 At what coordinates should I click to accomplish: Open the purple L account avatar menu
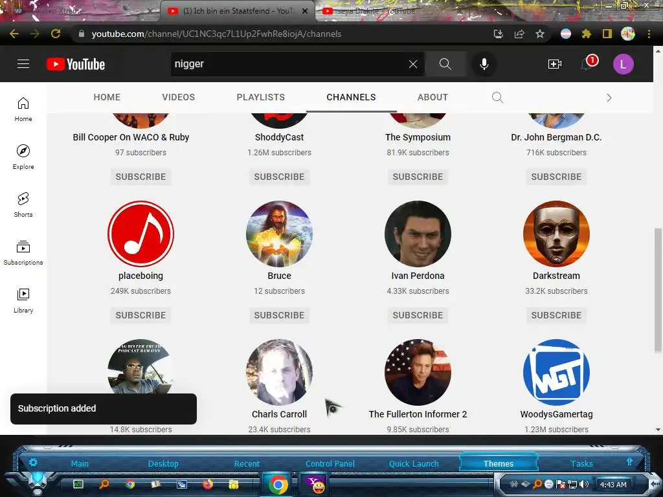[624, 64]
